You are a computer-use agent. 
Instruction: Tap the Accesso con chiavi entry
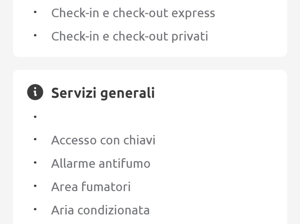pos(103,140)
